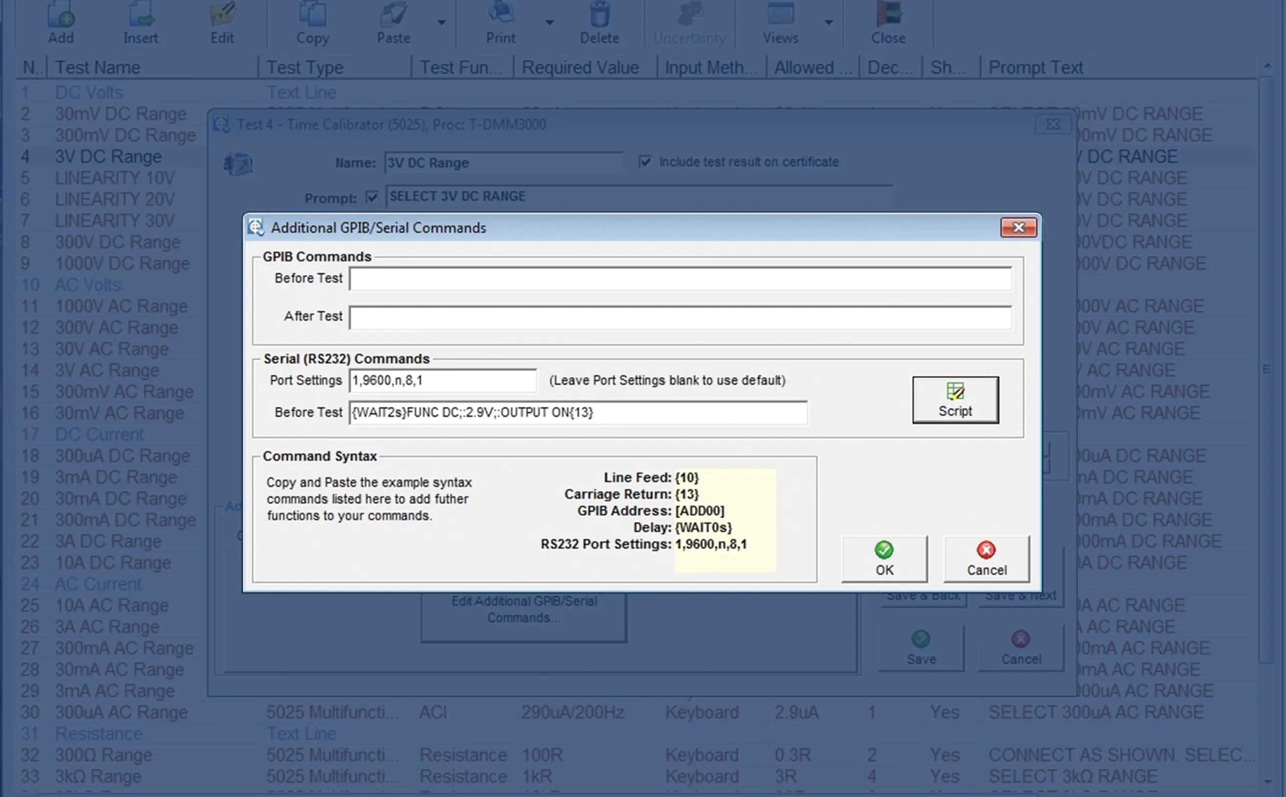Click the Port Settings input field
This screenshot has width=1286, height=797.
(x=442, y=380)
